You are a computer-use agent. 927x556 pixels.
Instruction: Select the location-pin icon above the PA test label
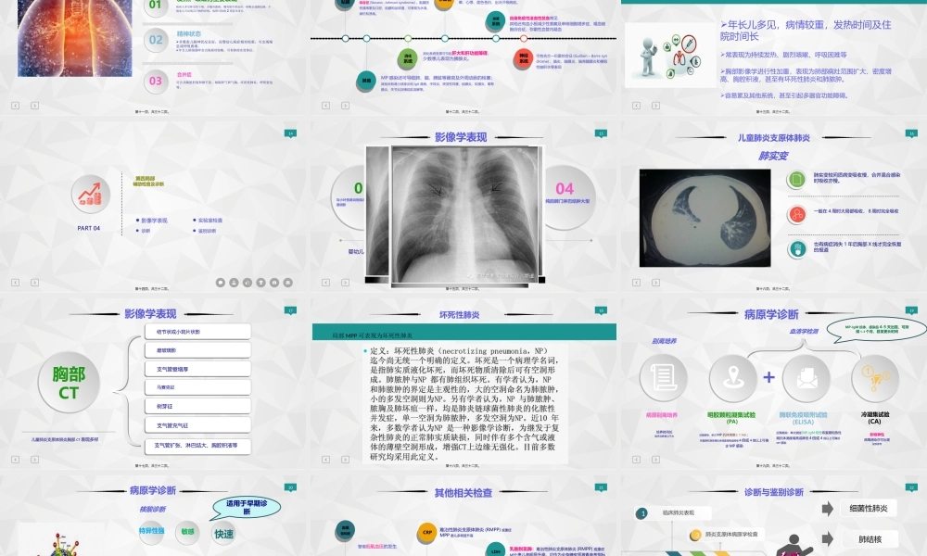734,375
